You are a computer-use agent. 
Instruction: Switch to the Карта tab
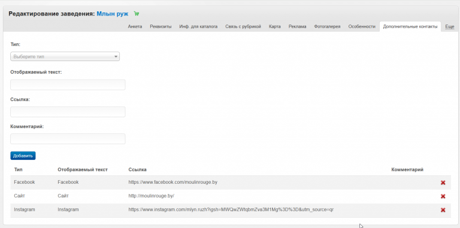pos(274,26)
